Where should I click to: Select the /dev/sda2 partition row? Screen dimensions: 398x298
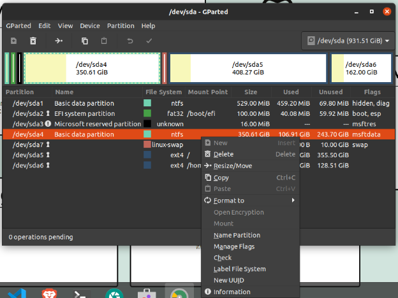pyautogui.click(x=198, y=113)
